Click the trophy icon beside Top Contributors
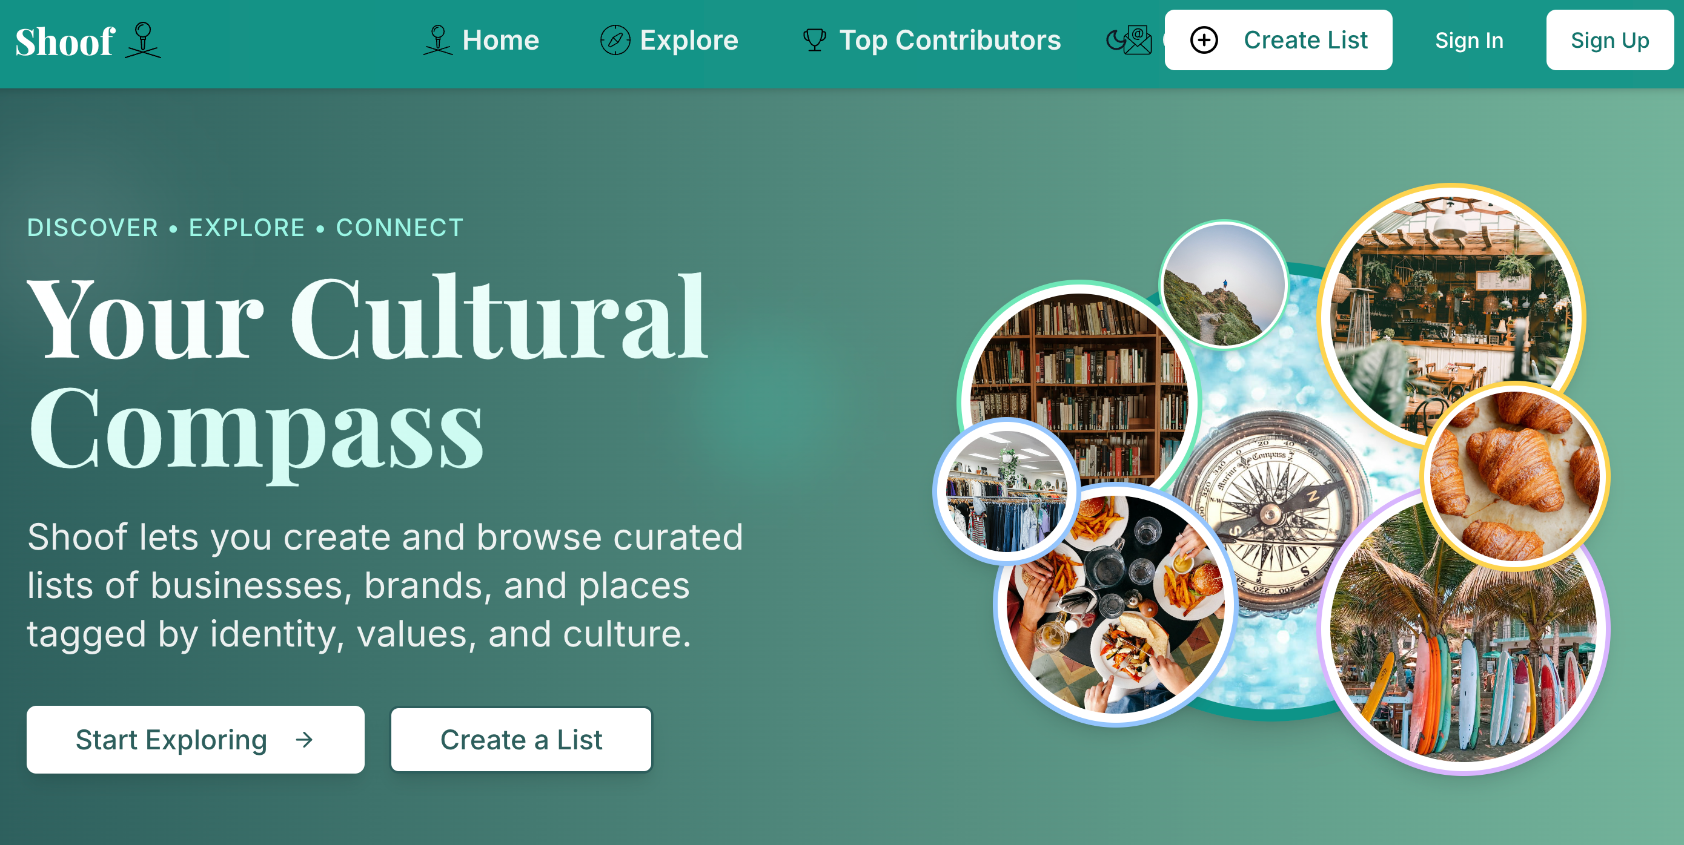This screenshot has height=845, width=1684. tap(814, 40)
